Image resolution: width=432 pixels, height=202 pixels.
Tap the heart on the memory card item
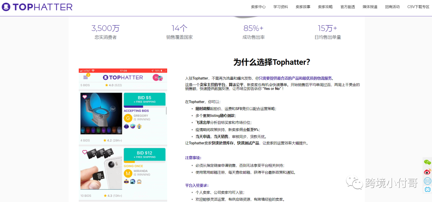click(x=84, y=152)
